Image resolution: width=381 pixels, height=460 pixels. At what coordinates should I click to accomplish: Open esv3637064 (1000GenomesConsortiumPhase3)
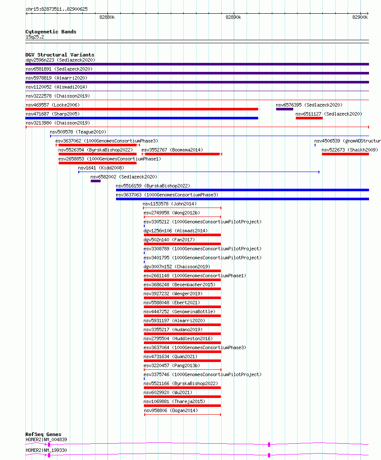coord(195,348)
